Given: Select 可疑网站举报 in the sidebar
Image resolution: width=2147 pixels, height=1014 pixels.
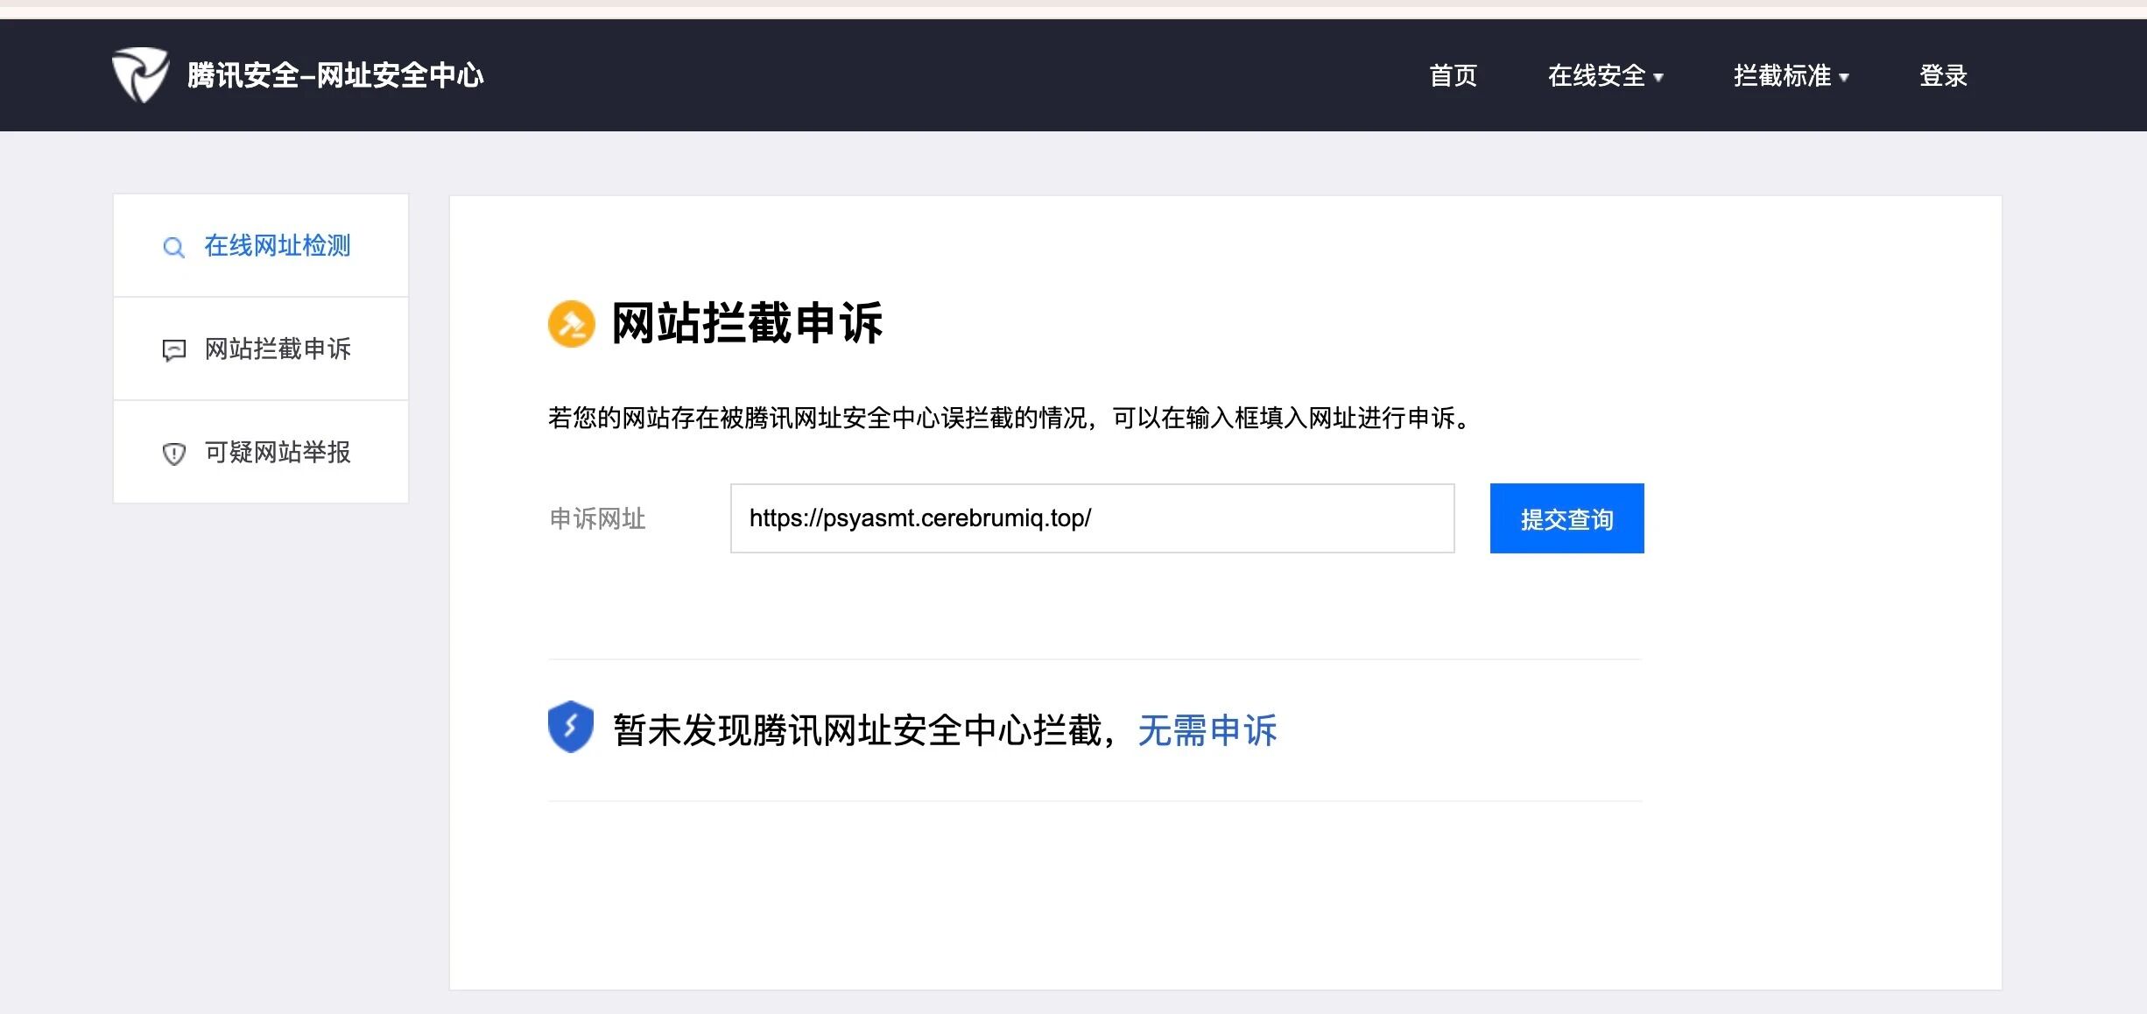Looking at the screenshot, I should click(277, 453).
